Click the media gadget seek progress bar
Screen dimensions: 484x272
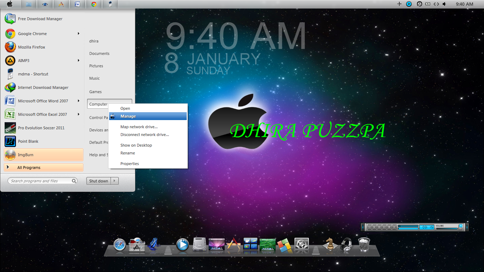[408, 229]
